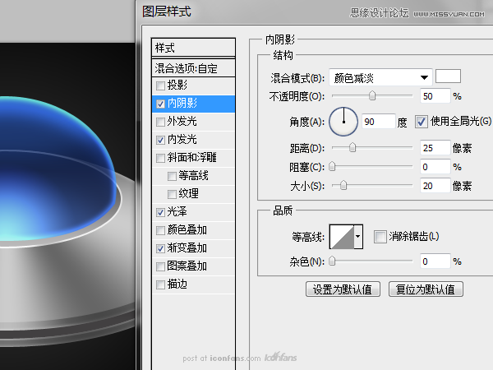The height and width of the screenshot is (370, 493).
Task: Click 设置为默认值 button
Action: (x=342, y=289)
